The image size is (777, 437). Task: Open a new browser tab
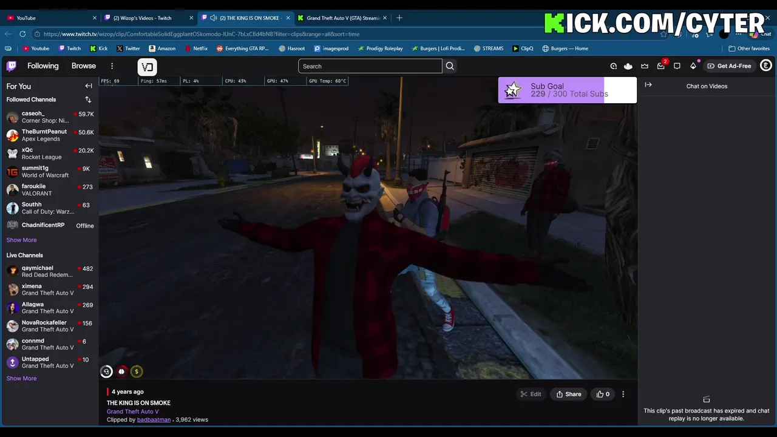(399, 18)
